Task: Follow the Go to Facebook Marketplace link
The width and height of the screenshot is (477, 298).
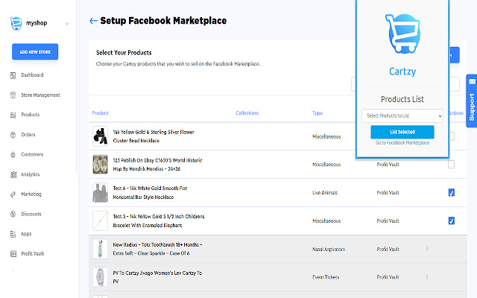Action: click(x=402, y=142)
